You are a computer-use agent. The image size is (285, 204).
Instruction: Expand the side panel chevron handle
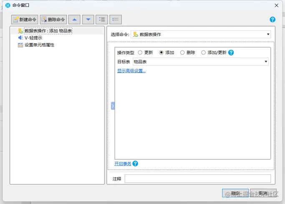[x=113, y=106]
